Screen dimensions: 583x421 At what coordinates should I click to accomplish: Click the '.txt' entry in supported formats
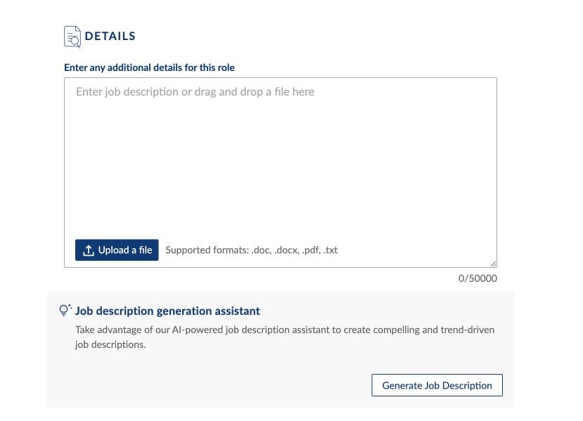(331, 250)
